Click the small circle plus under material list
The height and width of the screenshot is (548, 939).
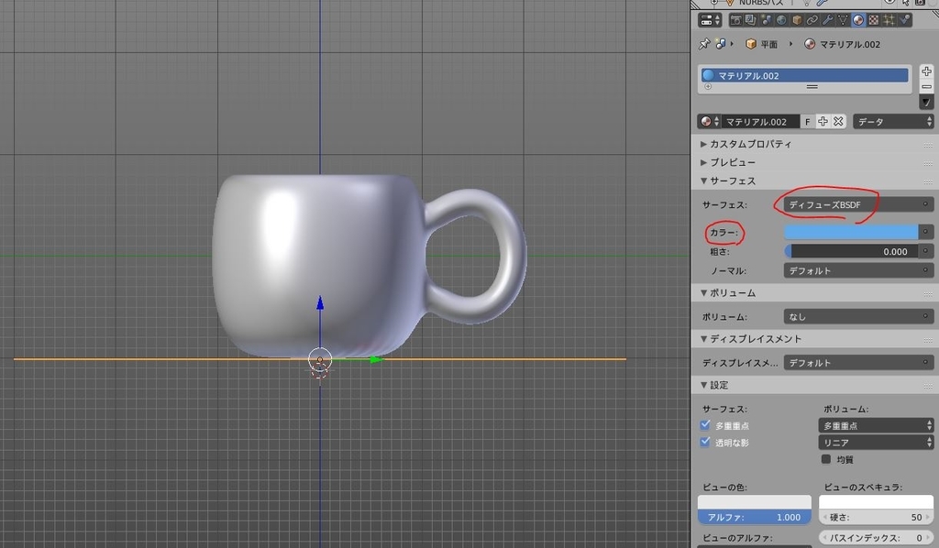tap(708, 87)
